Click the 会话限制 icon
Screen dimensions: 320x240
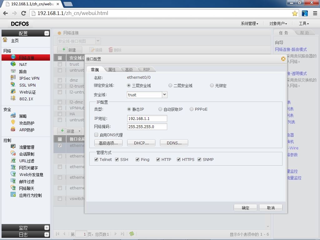[x=13, y=153]
